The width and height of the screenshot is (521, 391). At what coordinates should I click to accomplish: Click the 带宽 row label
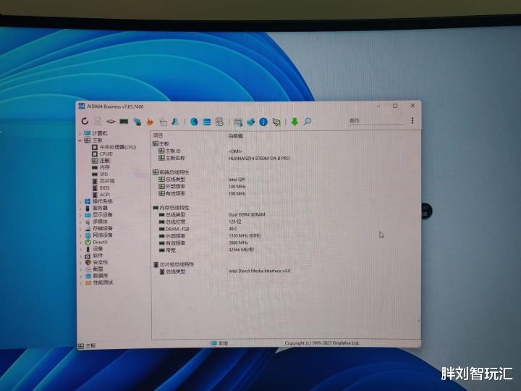click(171, 250)
